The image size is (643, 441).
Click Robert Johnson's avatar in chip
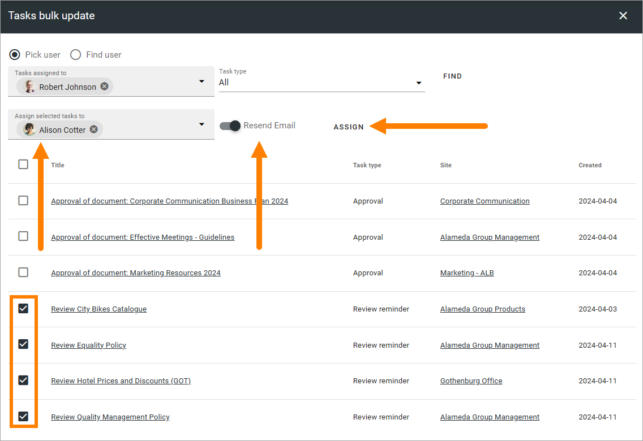tap(29, 87)
